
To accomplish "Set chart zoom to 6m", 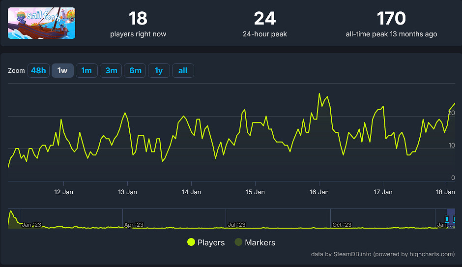I will coord(135,70).
